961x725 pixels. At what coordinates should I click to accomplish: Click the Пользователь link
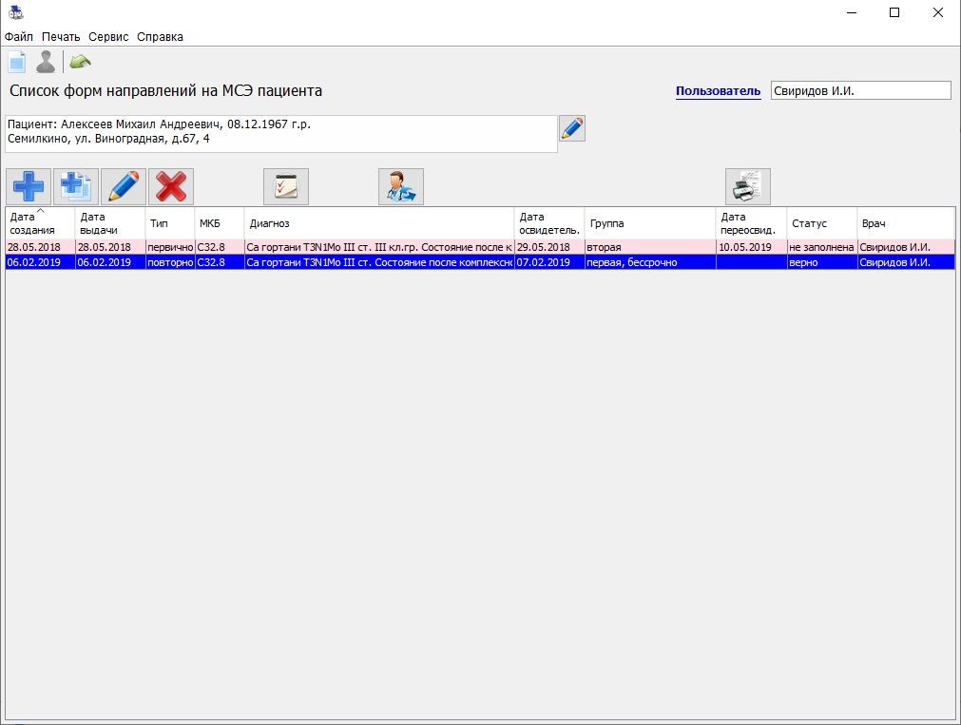click(x=718, y=91)
